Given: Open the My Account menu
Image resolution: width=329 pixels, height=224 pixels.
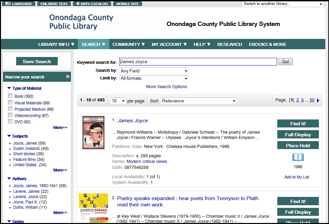Looking at the screenshot, I should click(169, 44).
